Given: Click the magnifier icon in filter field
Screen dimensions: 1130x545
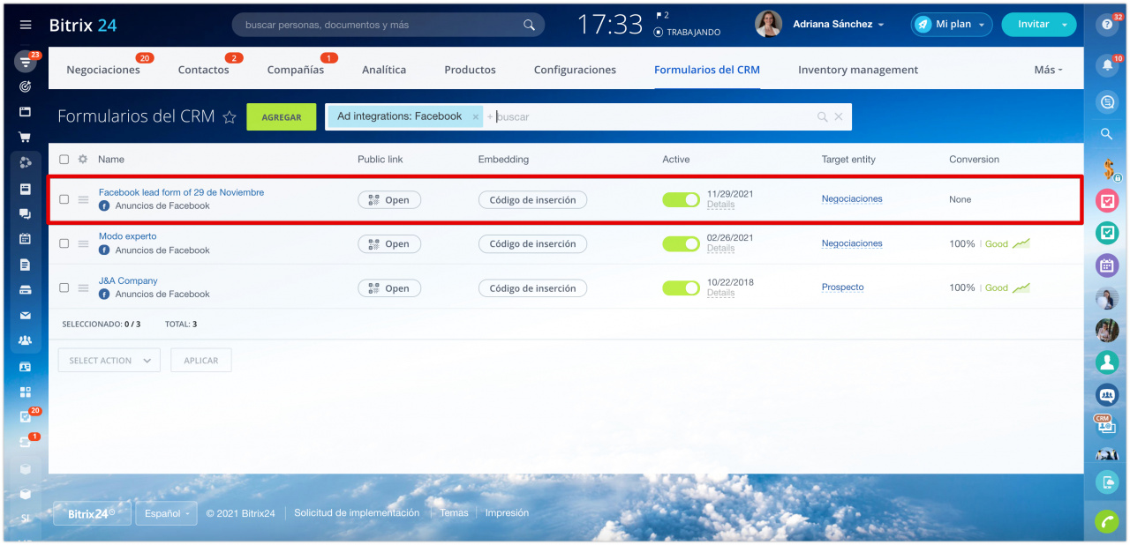Looking at the screenshot, I should pyautogui.click(x=822, y=116).
